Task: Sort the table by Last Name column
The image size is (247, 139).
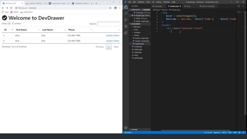Action: tap(53, 30)
